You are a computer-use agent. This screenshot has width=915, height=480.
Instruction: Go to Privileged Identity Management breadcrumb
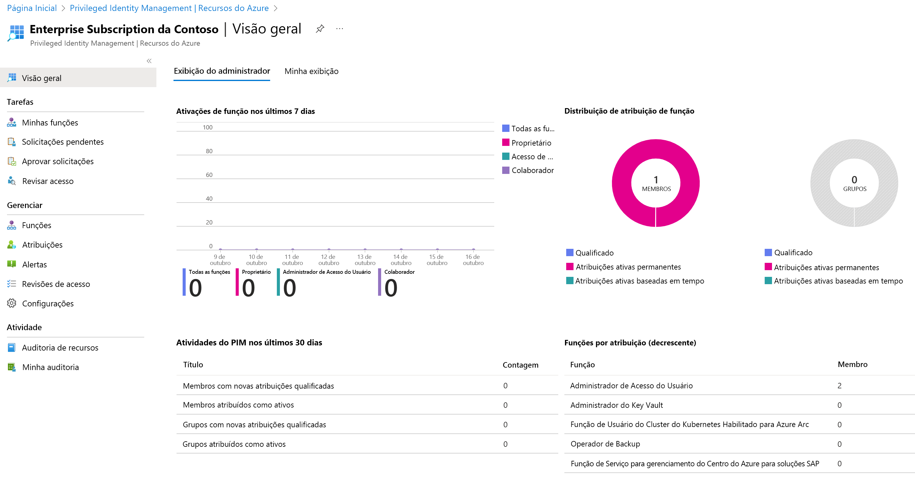click(169, 8)
